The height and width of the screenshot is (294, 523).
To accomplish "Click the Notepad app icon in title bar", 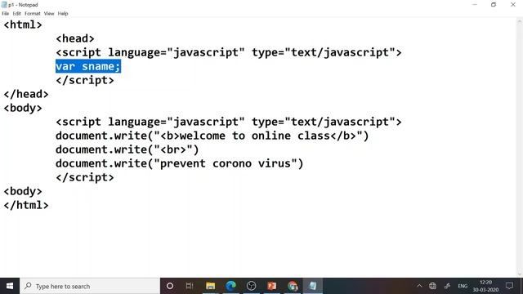I will [4, 5].
